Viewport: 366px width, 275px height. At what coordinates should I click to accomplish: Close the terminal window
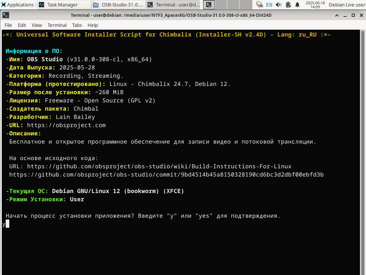361,15
